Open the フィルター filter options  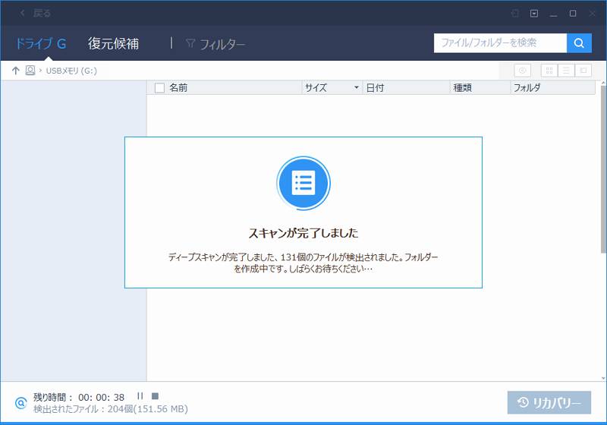215,44
